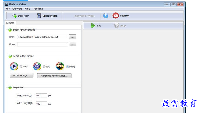Minimize the Flash to Video window
This screenshot has width=199, height=113.
tap(167, 5)
